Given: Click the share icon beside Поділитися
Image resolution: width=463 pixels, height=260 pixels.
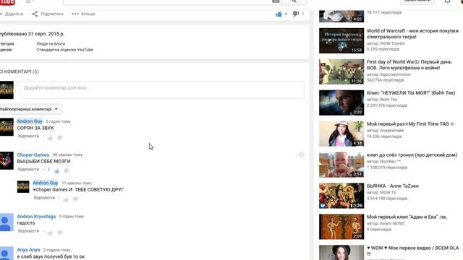Looking at the screenshot, I should [35, 14].
